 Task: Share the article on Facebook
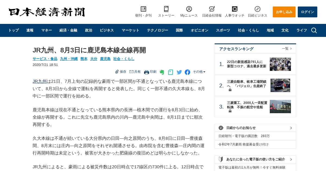187,72
